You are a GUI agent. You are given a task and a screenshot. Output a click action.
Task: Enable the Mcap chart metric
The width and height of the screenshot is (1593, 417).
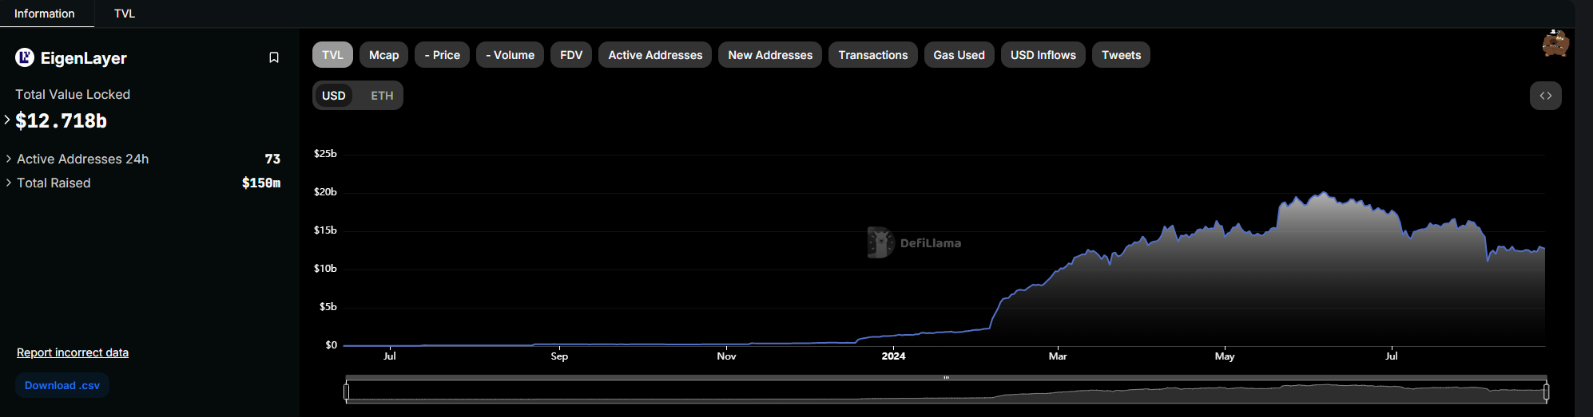click(x=383, y=55)
